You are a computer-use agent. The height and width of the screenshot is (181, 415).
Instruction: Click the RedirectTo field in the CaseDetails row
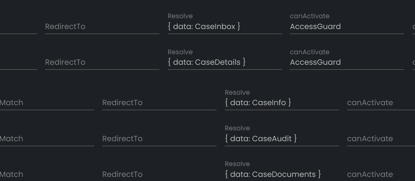pyautogui.click(x=102, y=63)
